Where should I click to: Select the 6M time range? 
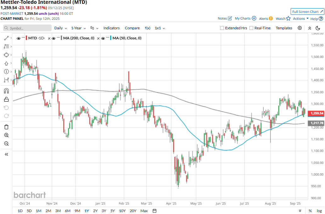(68, 211)
